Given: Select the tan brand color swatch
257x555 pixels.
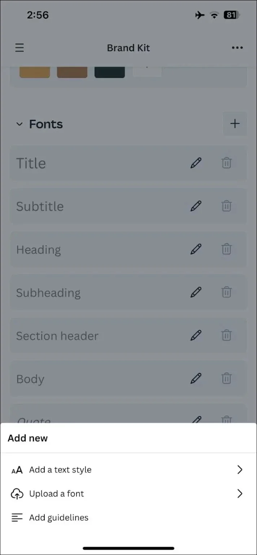Looking at the screenshot, I should click(35, 71).
